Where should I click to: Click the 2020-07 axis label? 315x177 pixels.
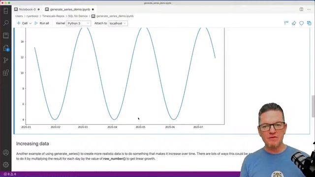[198, 127]
